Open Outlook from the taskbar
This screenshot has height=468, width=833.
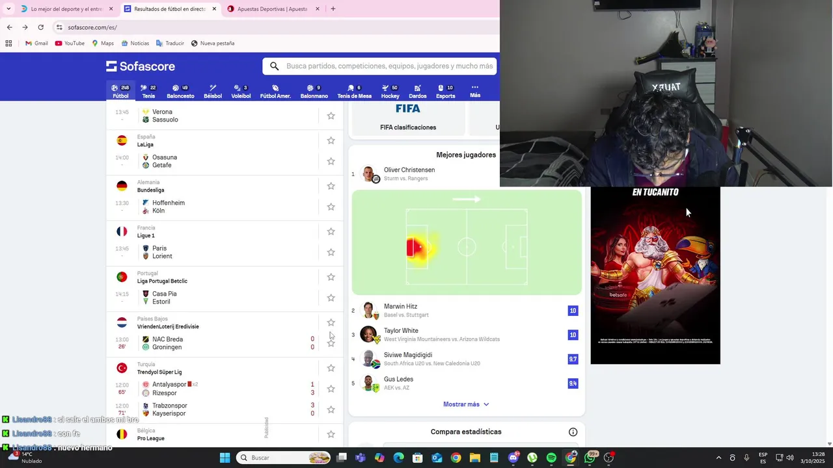pos(437,458)
